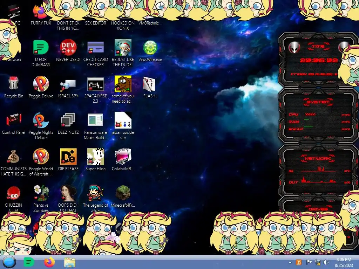
Task: Click the DRIVES gadget header
Action: click(x=318, y=209)
